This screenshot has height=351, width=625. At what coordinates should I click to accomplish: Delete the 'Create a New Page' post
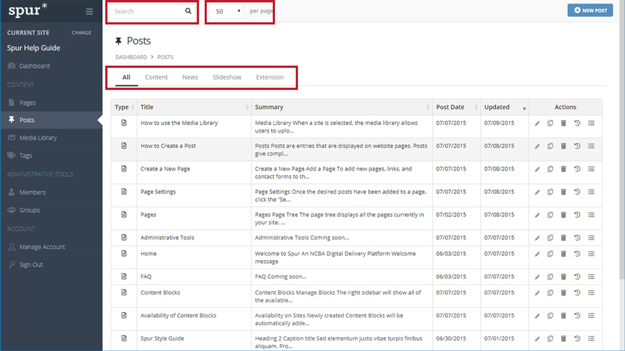(x=563, y=169)
